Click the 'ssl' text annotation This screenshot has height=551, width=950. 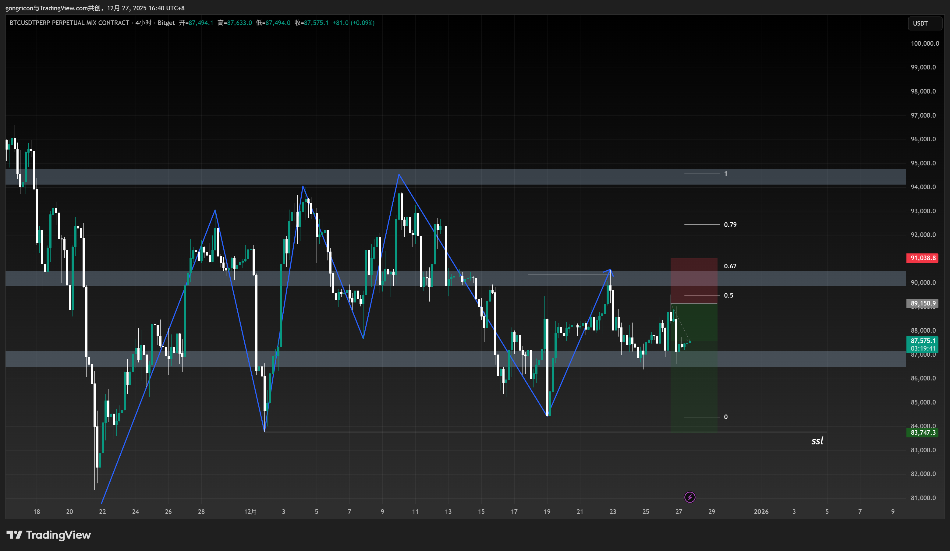[x=817, y=441]
